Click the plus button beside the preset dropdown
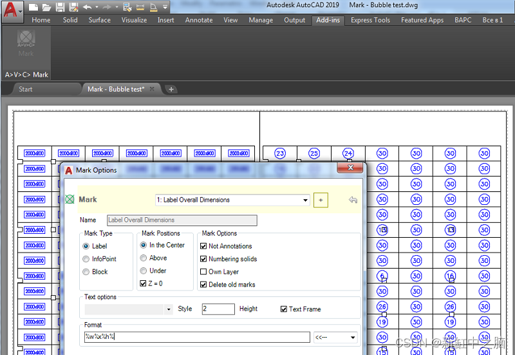 pyautogui.click(x=321, y=200)
